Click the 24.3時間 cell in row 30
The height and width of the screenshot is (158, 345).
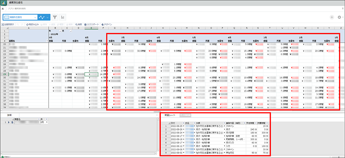click(x=139, y=78)
